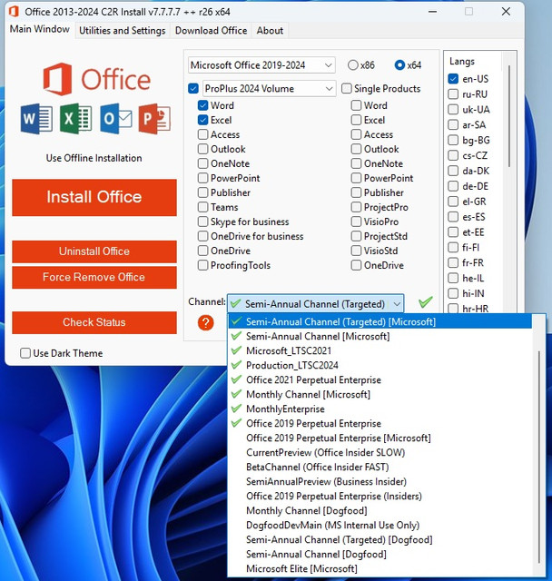Image resolution: width=552 pixels, height=581 pixels.
Task: Select Office 2019 Perpetual Enterprise (Insiders)
Action: coord(380,497)
